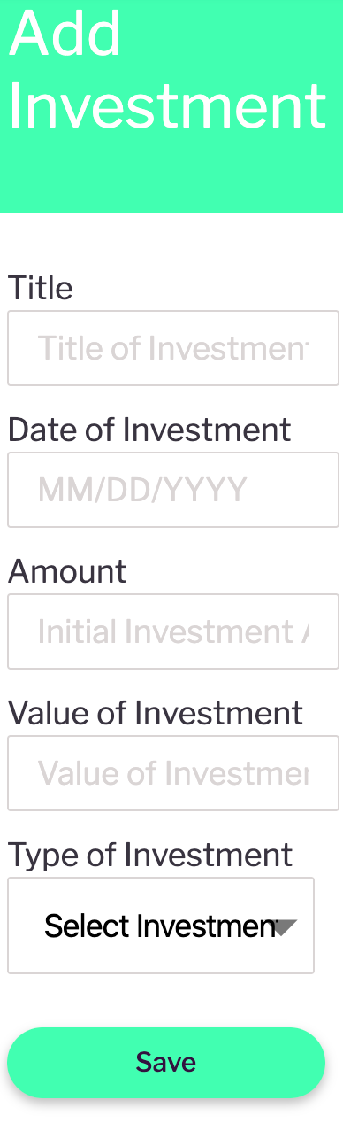Click the word Investment in the green banner
The width and height of the screenshot is (343, 1123).
(167, 107)
